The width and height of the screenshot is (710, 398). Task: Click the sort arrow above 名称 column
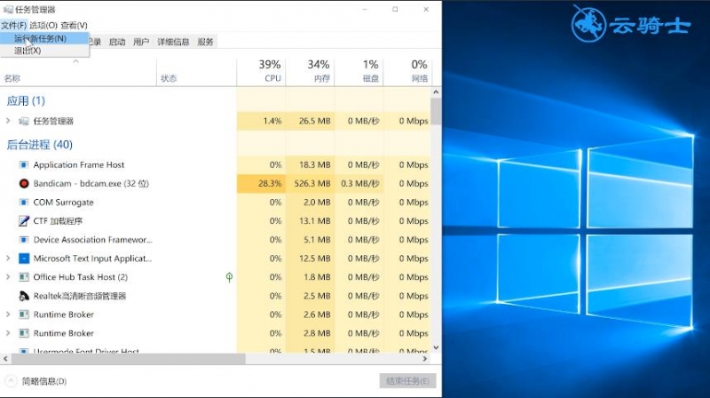coord(75,61)
